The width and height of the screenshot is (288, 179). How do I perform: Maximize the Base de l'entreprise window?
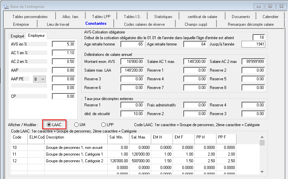coord(270,6)
